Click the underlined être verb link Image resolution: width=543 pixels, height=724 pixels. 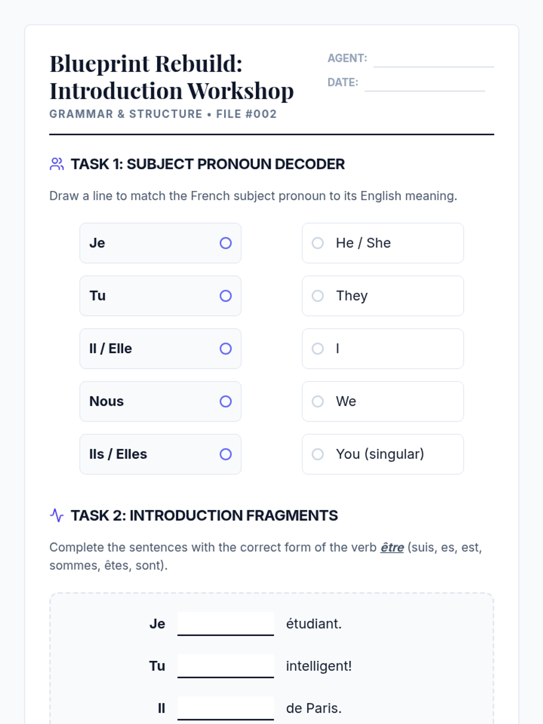pyautogui.click(x=392, y=548)
